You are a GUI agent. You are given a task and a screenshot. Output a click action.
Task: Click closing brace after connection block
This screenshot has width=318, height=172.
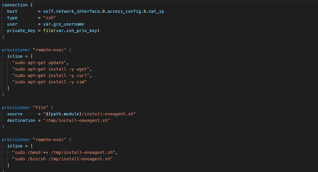click(3, 37)
